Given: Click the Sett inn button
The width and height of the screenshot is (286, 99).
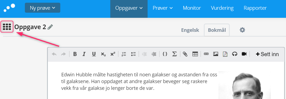Looking at the screenshot, I should click(267, 54).
